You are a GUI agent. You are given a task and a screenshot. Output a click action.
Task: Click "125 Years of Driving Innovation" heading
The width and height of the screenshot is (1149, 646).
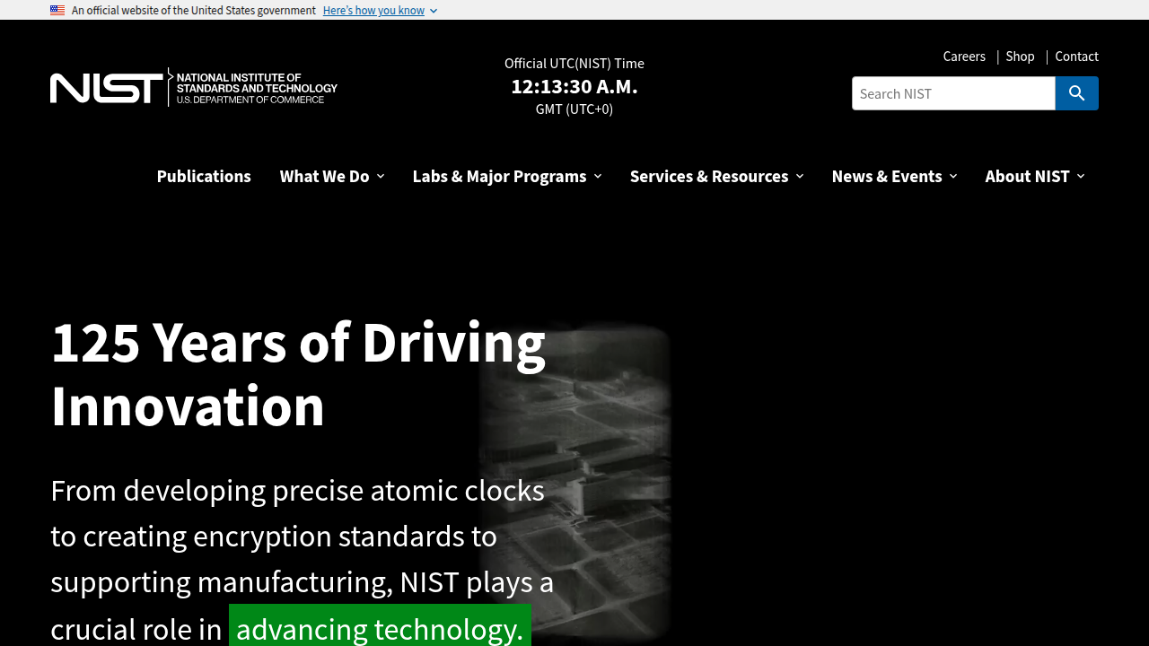pos(298,373)
